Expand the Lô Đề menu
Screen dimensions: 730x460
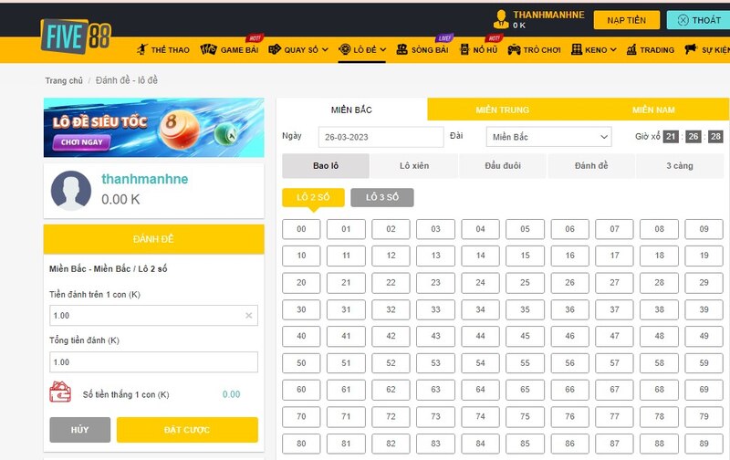tap(362, 50)
